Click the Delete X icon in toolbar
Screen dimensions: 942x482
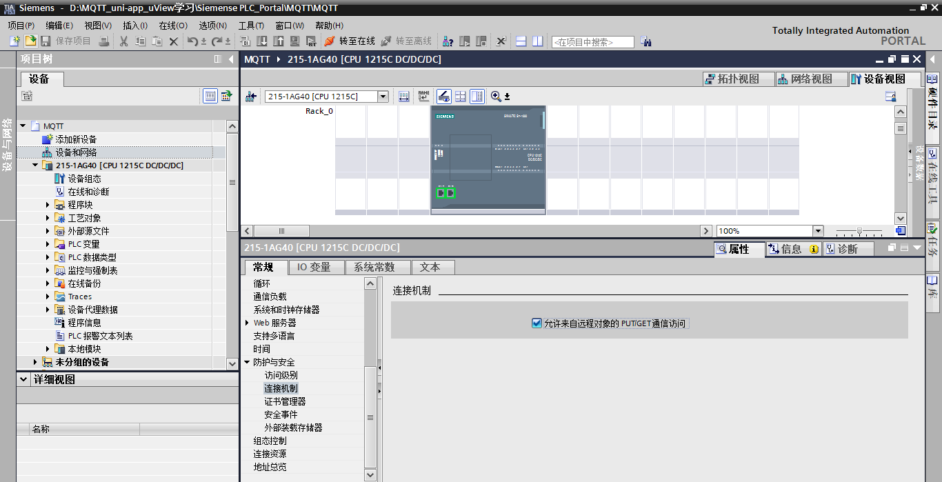(174, 41)
